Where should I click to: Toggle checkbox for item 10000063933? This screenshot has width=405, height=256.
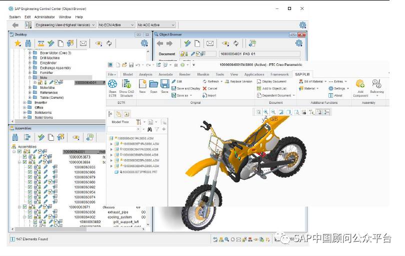(x=30, y=167)
